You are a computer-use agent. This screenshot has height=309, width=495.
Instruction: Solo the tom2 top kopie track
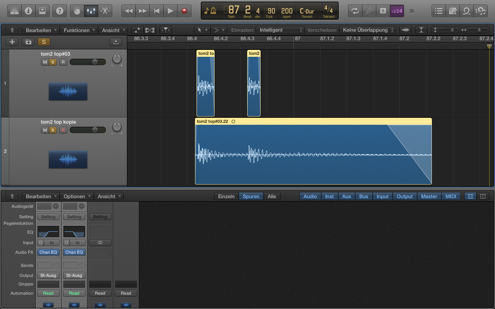(x=53, y=130)
